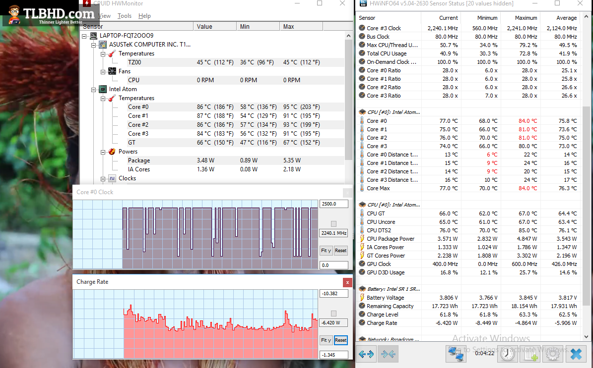This screenshot has height=368, width=593.
Task: Collapse the Powers tree node
Action: tap(103, 152)
